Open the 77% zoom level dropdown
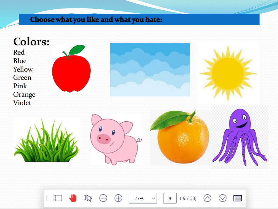278x209 pixels. tap(143, 198)
